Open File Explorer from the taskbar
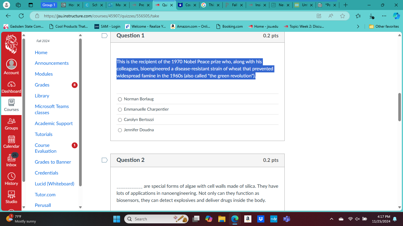The width and height of the screenshot is (403, 226). tap(222, 219)
